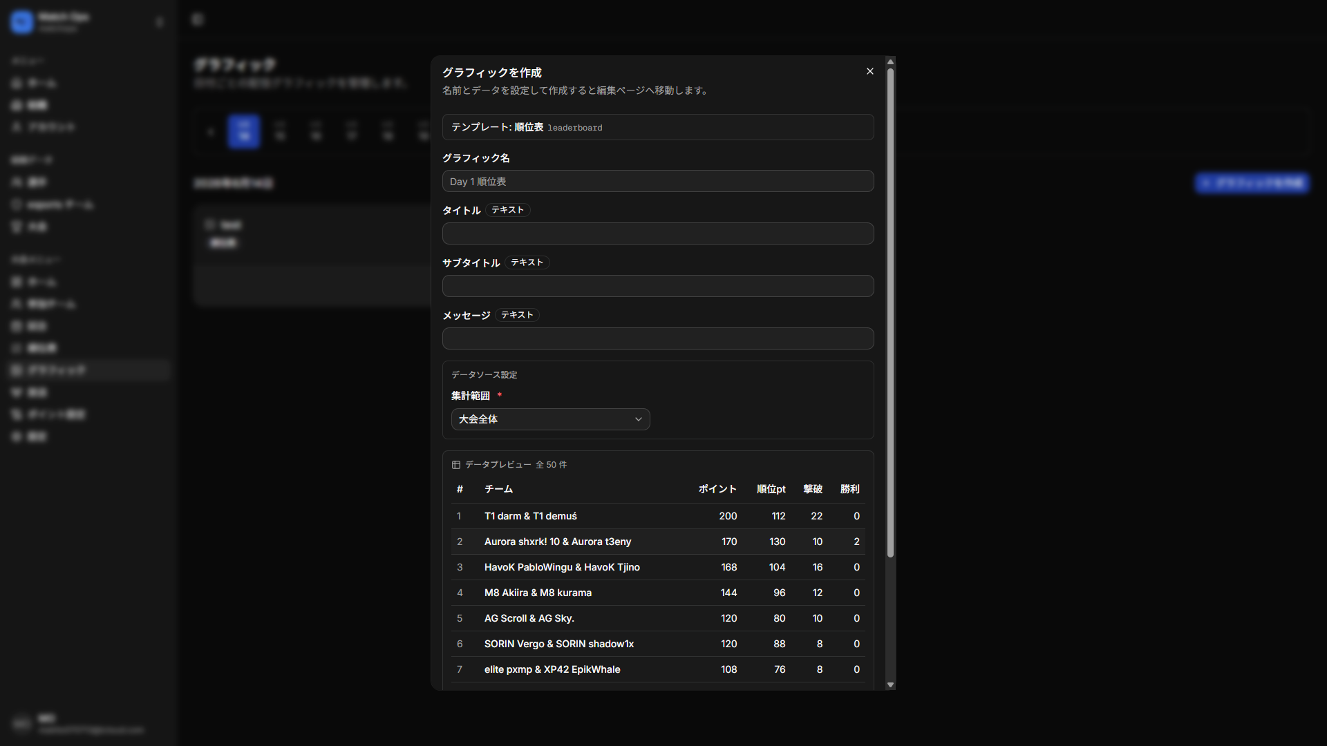Click the チーム column header
This screenshot has height=746, width=1327.
click(498, 489)
